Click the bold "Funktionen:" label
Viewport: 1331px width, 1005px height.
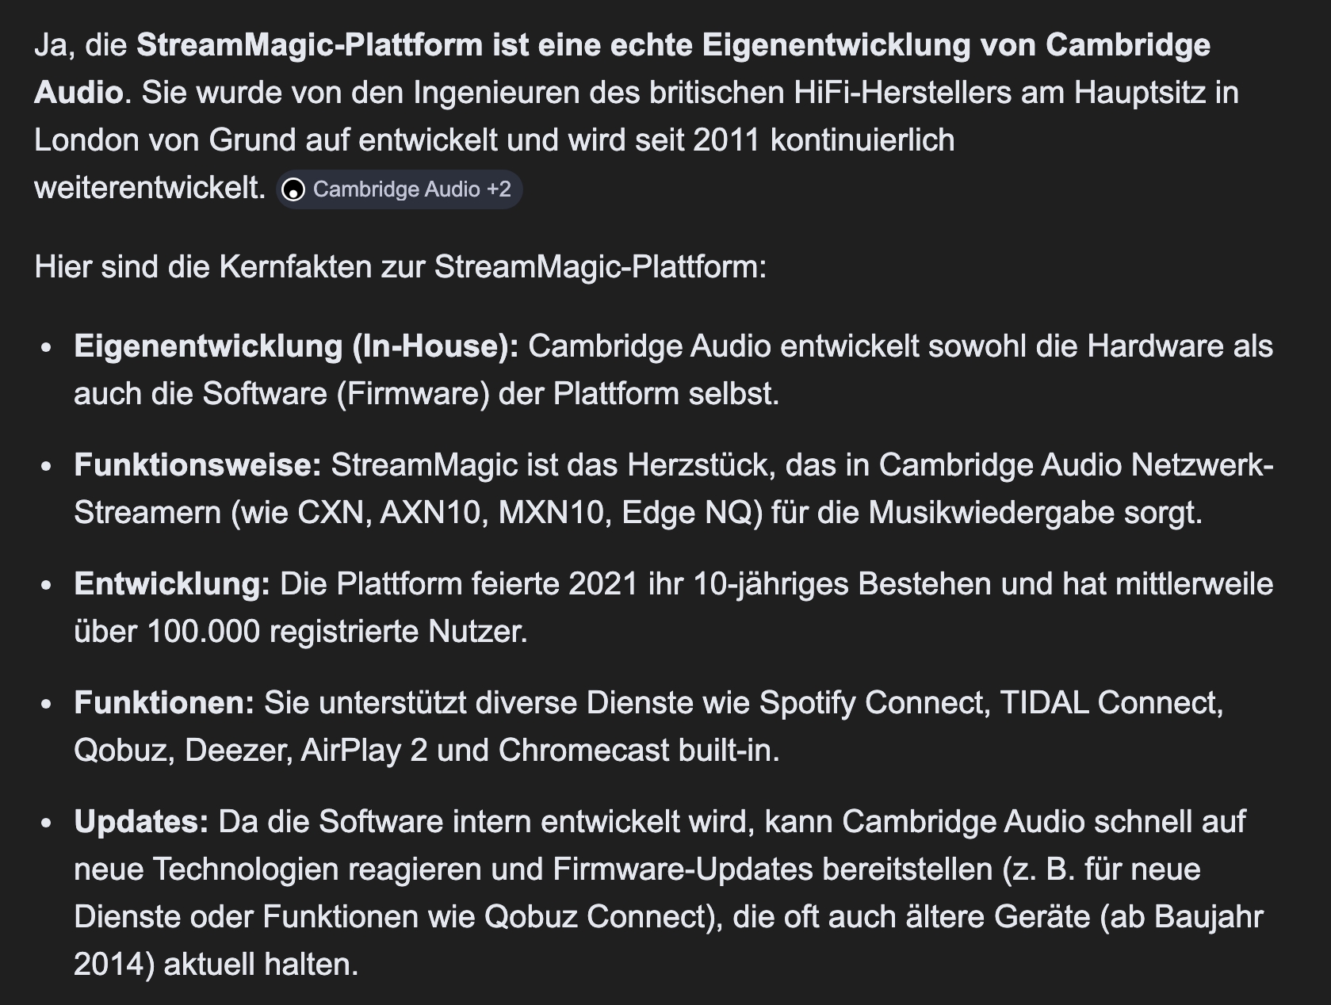(x=164, y=703)
